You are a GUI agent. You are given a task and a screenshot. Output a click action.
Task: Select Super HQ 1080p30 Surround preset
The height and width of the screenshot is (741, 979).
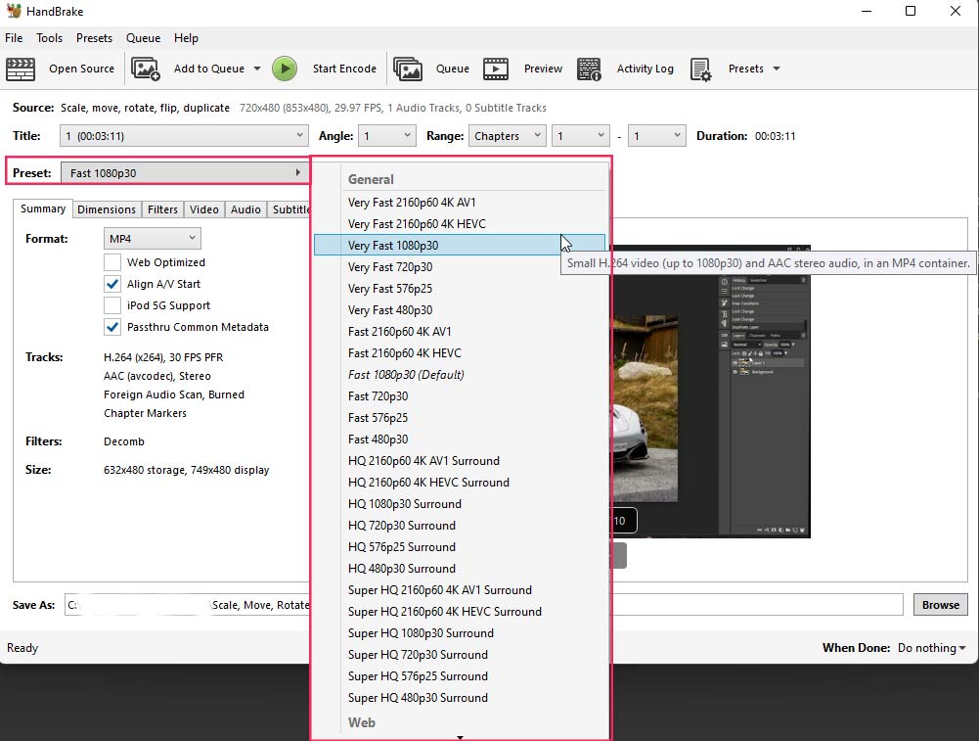(x=460, y=633)
